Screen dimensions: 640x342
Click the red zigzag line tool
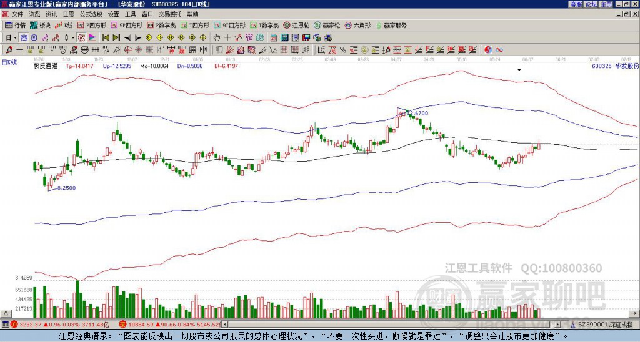click(x=238, y=38)
